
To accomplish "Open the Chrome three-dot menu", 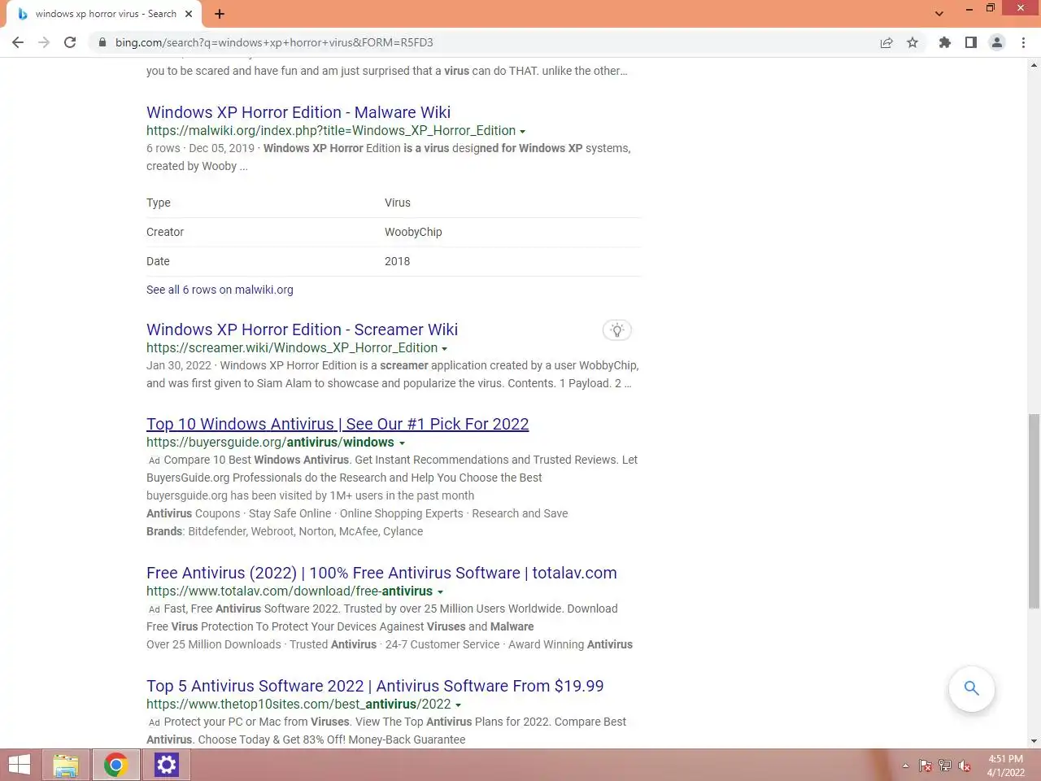I will coord(1023,42).
